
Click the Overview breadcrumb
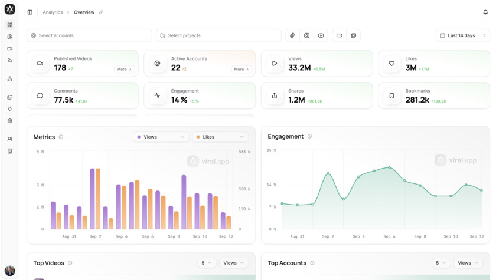tap(84, 12)
